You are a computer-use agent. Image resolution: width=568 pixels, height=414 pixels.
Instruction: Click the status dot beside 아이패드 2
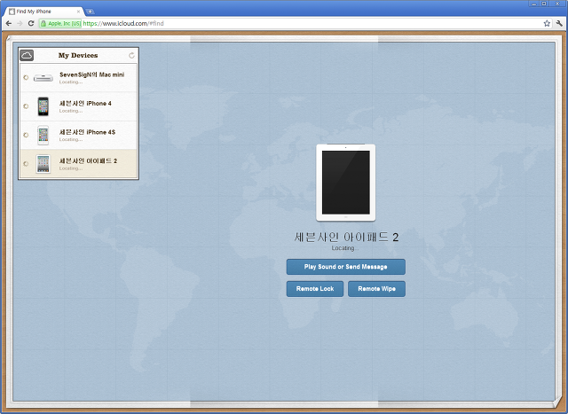pyautogui.click(x=26, y=164)
